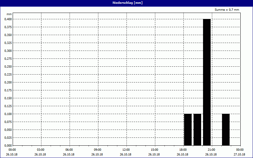Click the first black bar after 18:00
The image size is (253, 158).
pos(188,130)
